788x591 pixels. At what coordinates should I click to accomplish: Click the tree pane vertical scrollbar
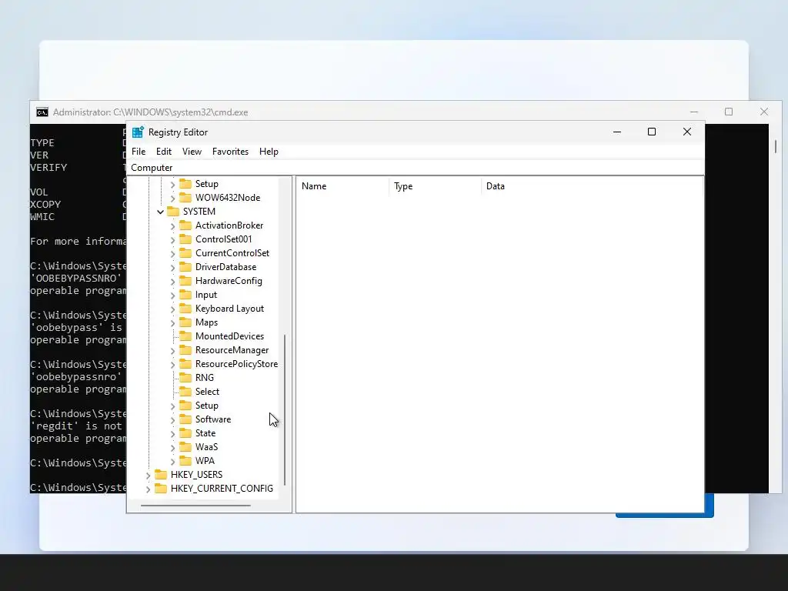285,409
